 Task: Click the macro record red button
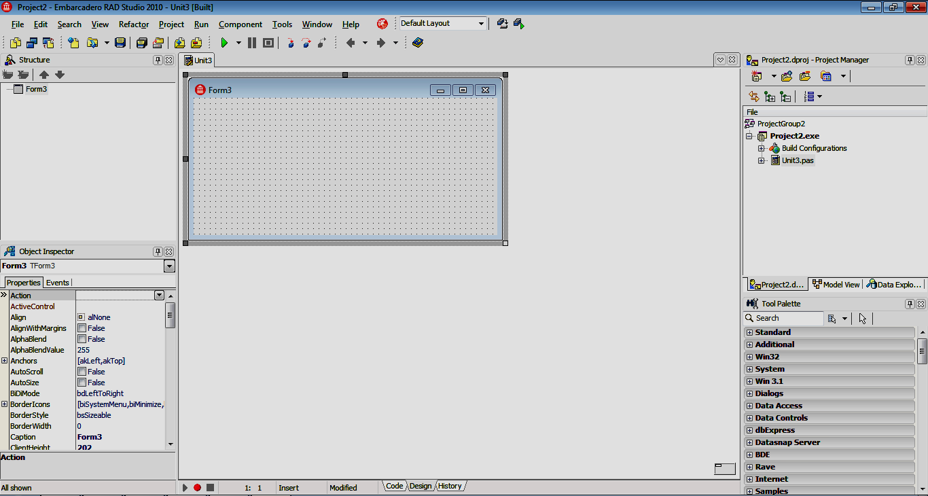point(197,488)
